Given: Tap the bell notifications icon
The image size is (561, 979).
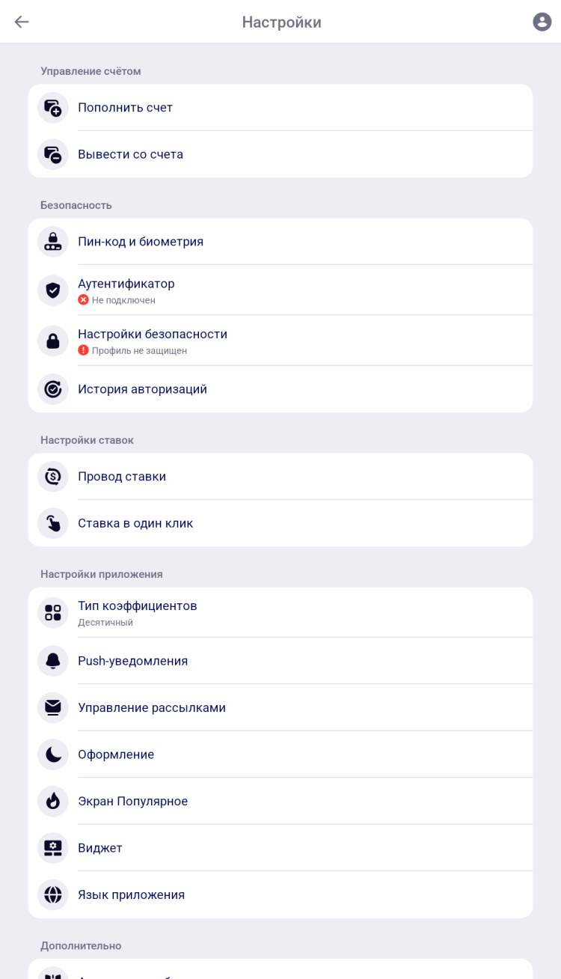Looking at the screenshot, I should [x=53, y=661].
